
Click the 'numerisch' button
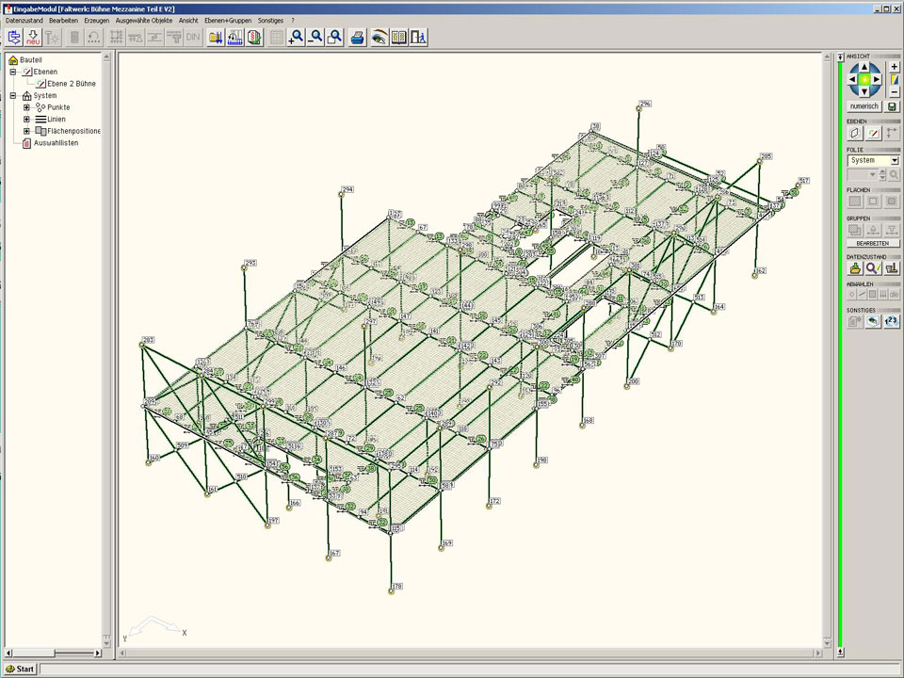coord(864,106)
